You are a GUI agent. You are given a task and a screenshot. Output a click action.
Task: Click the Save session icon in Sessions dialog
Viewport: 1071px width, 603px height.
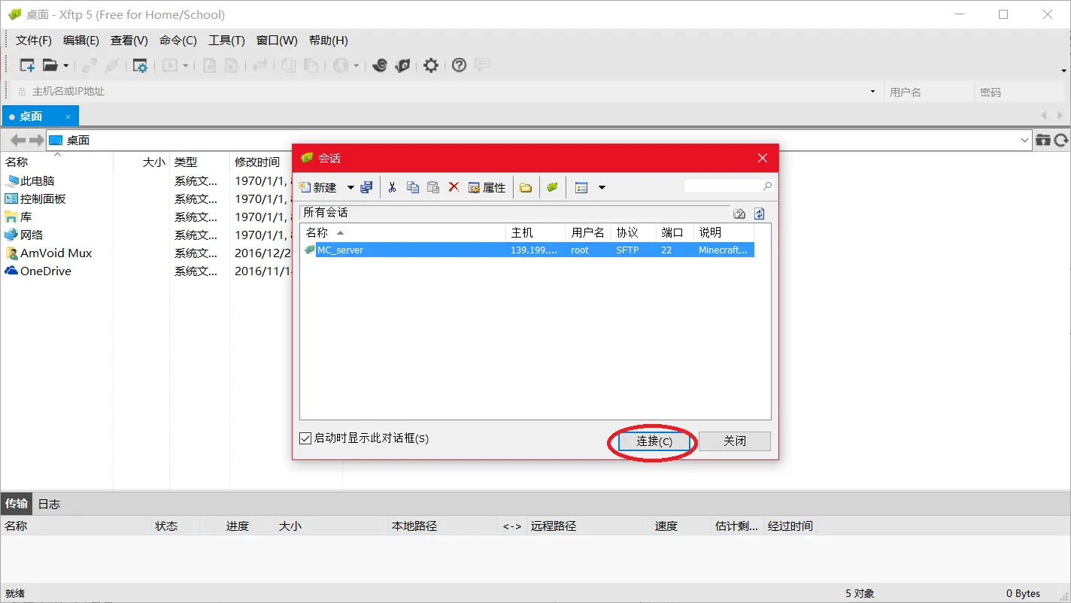tap(366, 187)
